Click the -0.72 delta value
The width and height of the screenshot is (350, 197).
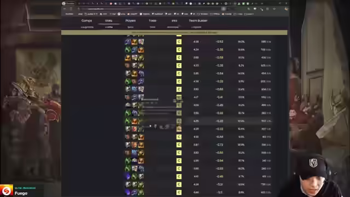coord(219,144)
